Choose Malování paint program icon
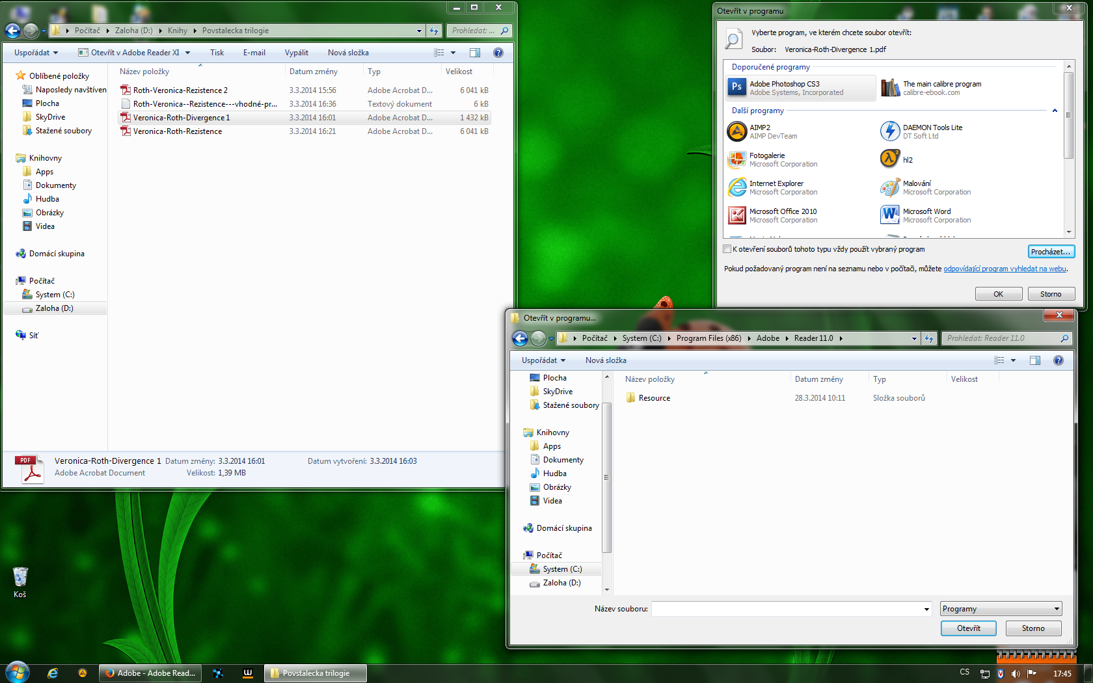 890,187
